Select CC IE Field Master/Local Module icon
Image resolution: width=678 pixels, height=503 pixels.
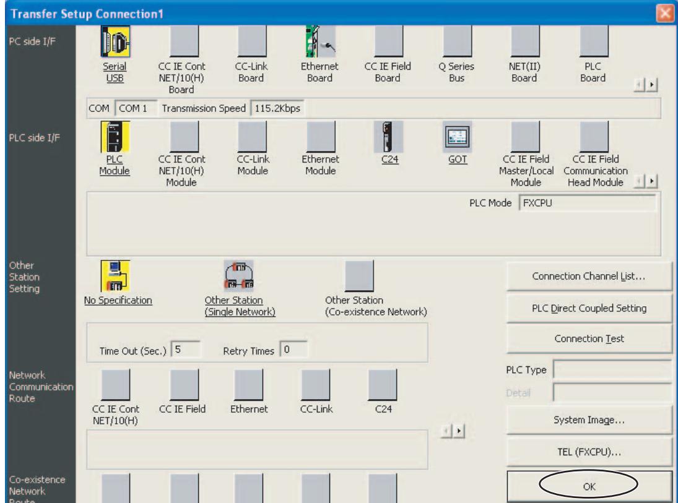click(525, 137)
